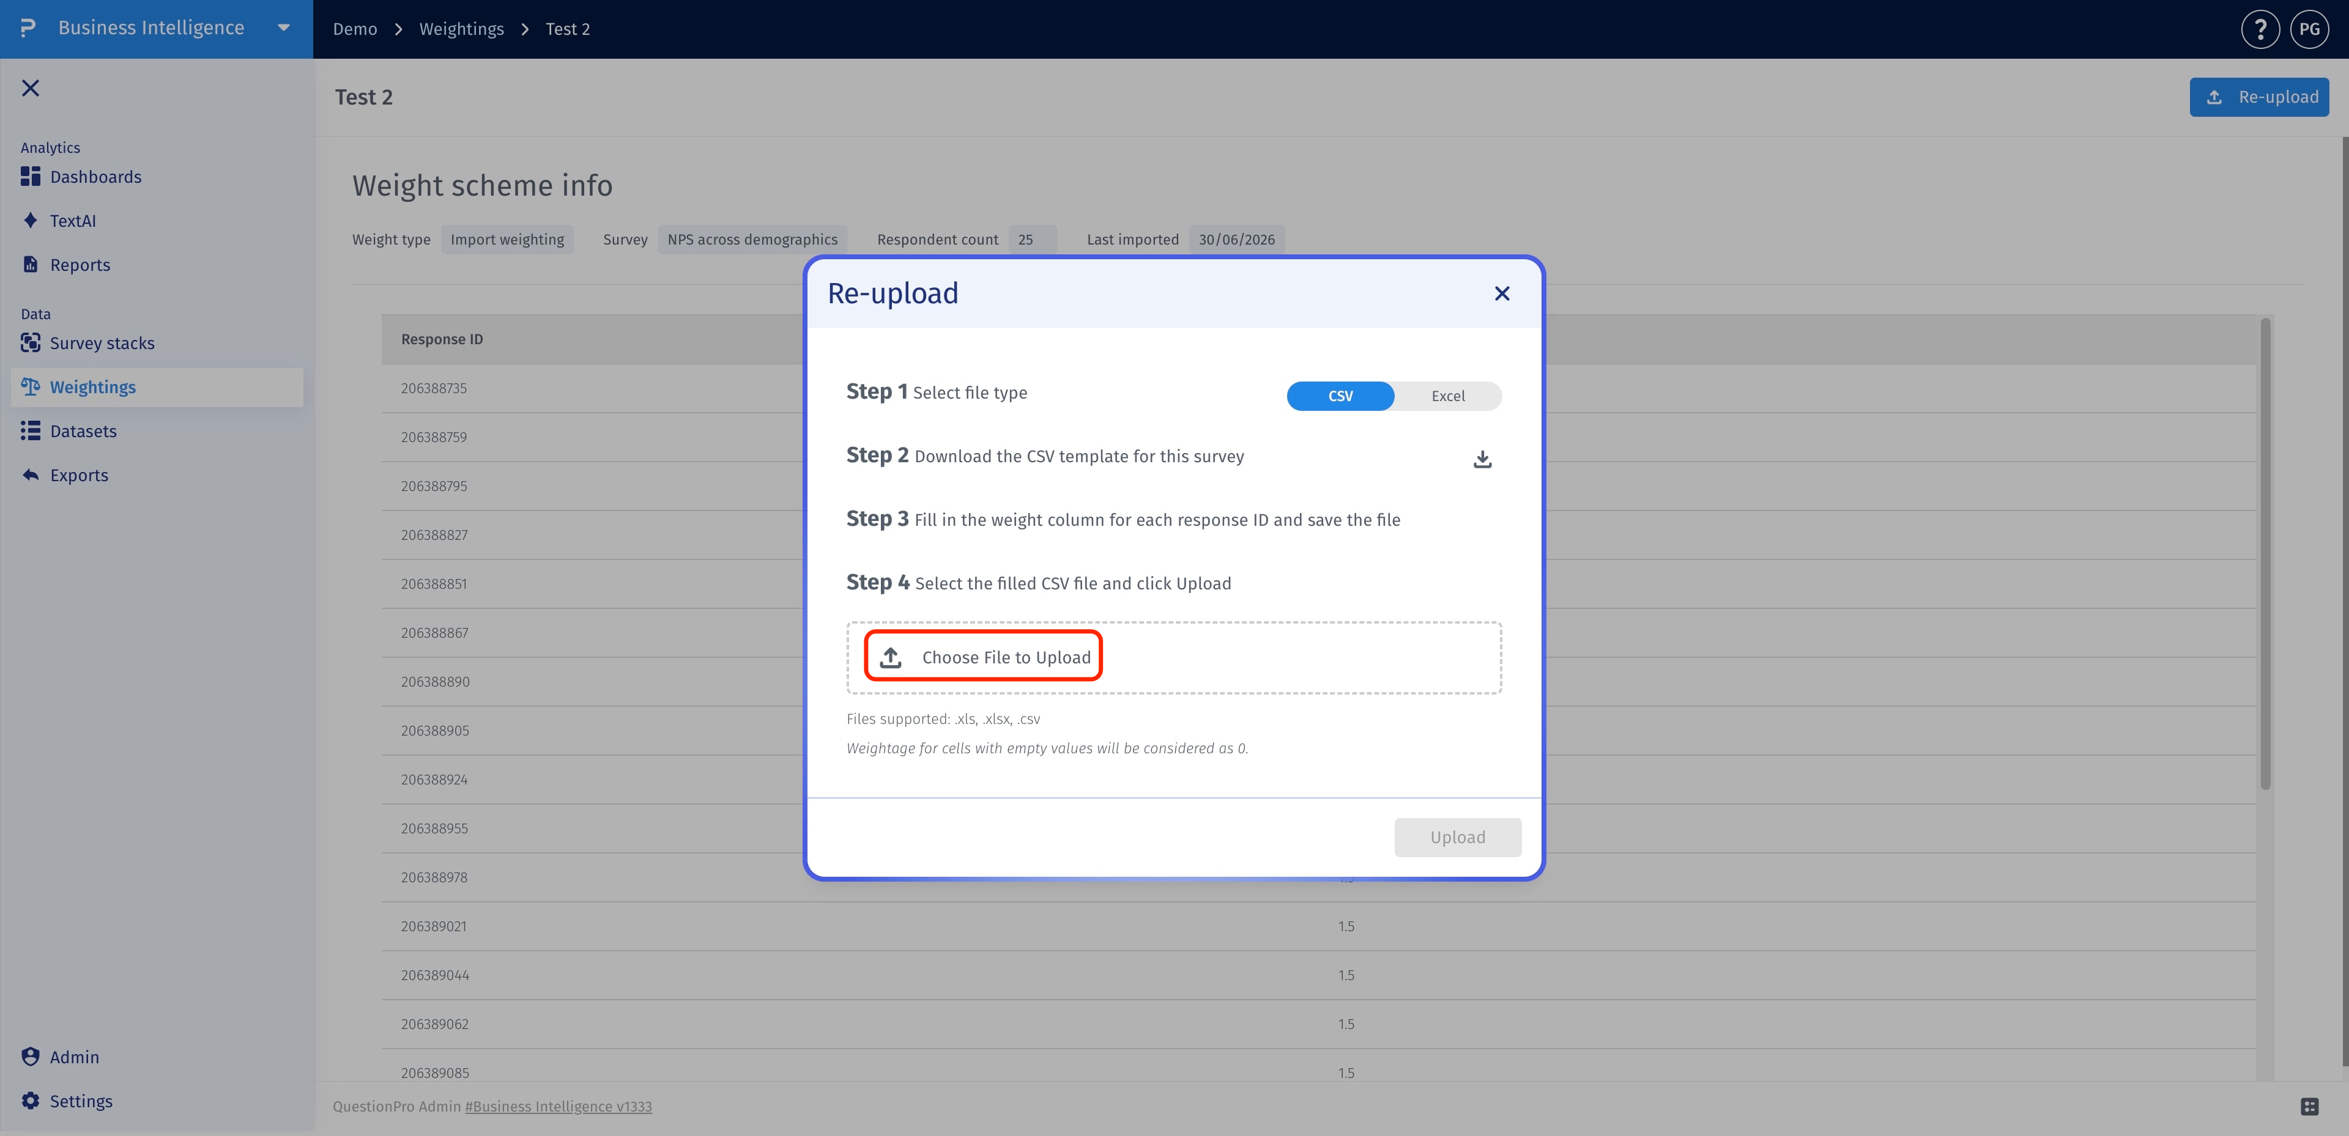The width and height of the screenshot is (2349, 1136).
Task: Go to Weightings breadcrumb
Action: pos(461,29)
